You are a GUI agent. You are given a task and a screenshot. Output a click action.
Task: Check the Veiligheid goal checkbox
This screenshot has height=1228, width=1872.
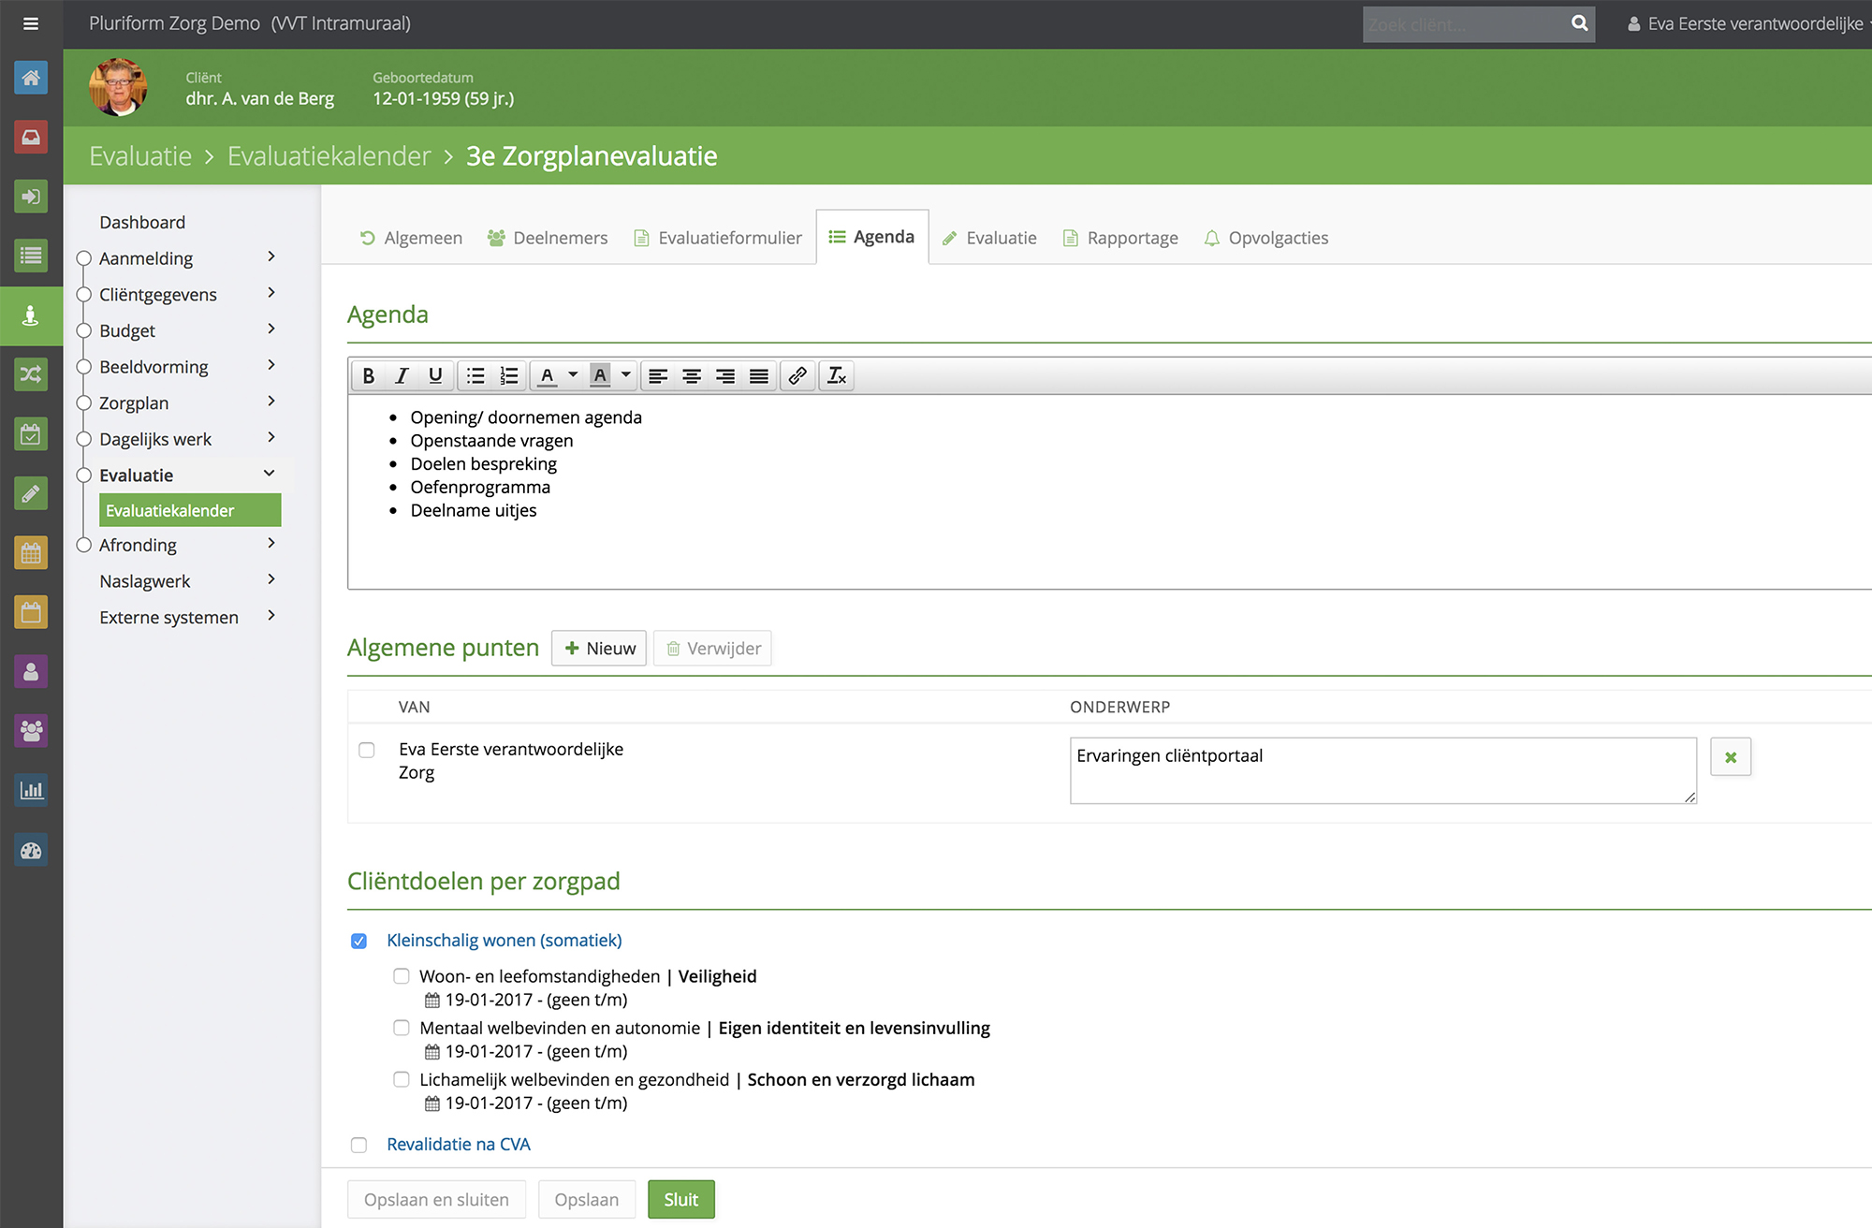(x=402, y=976)
